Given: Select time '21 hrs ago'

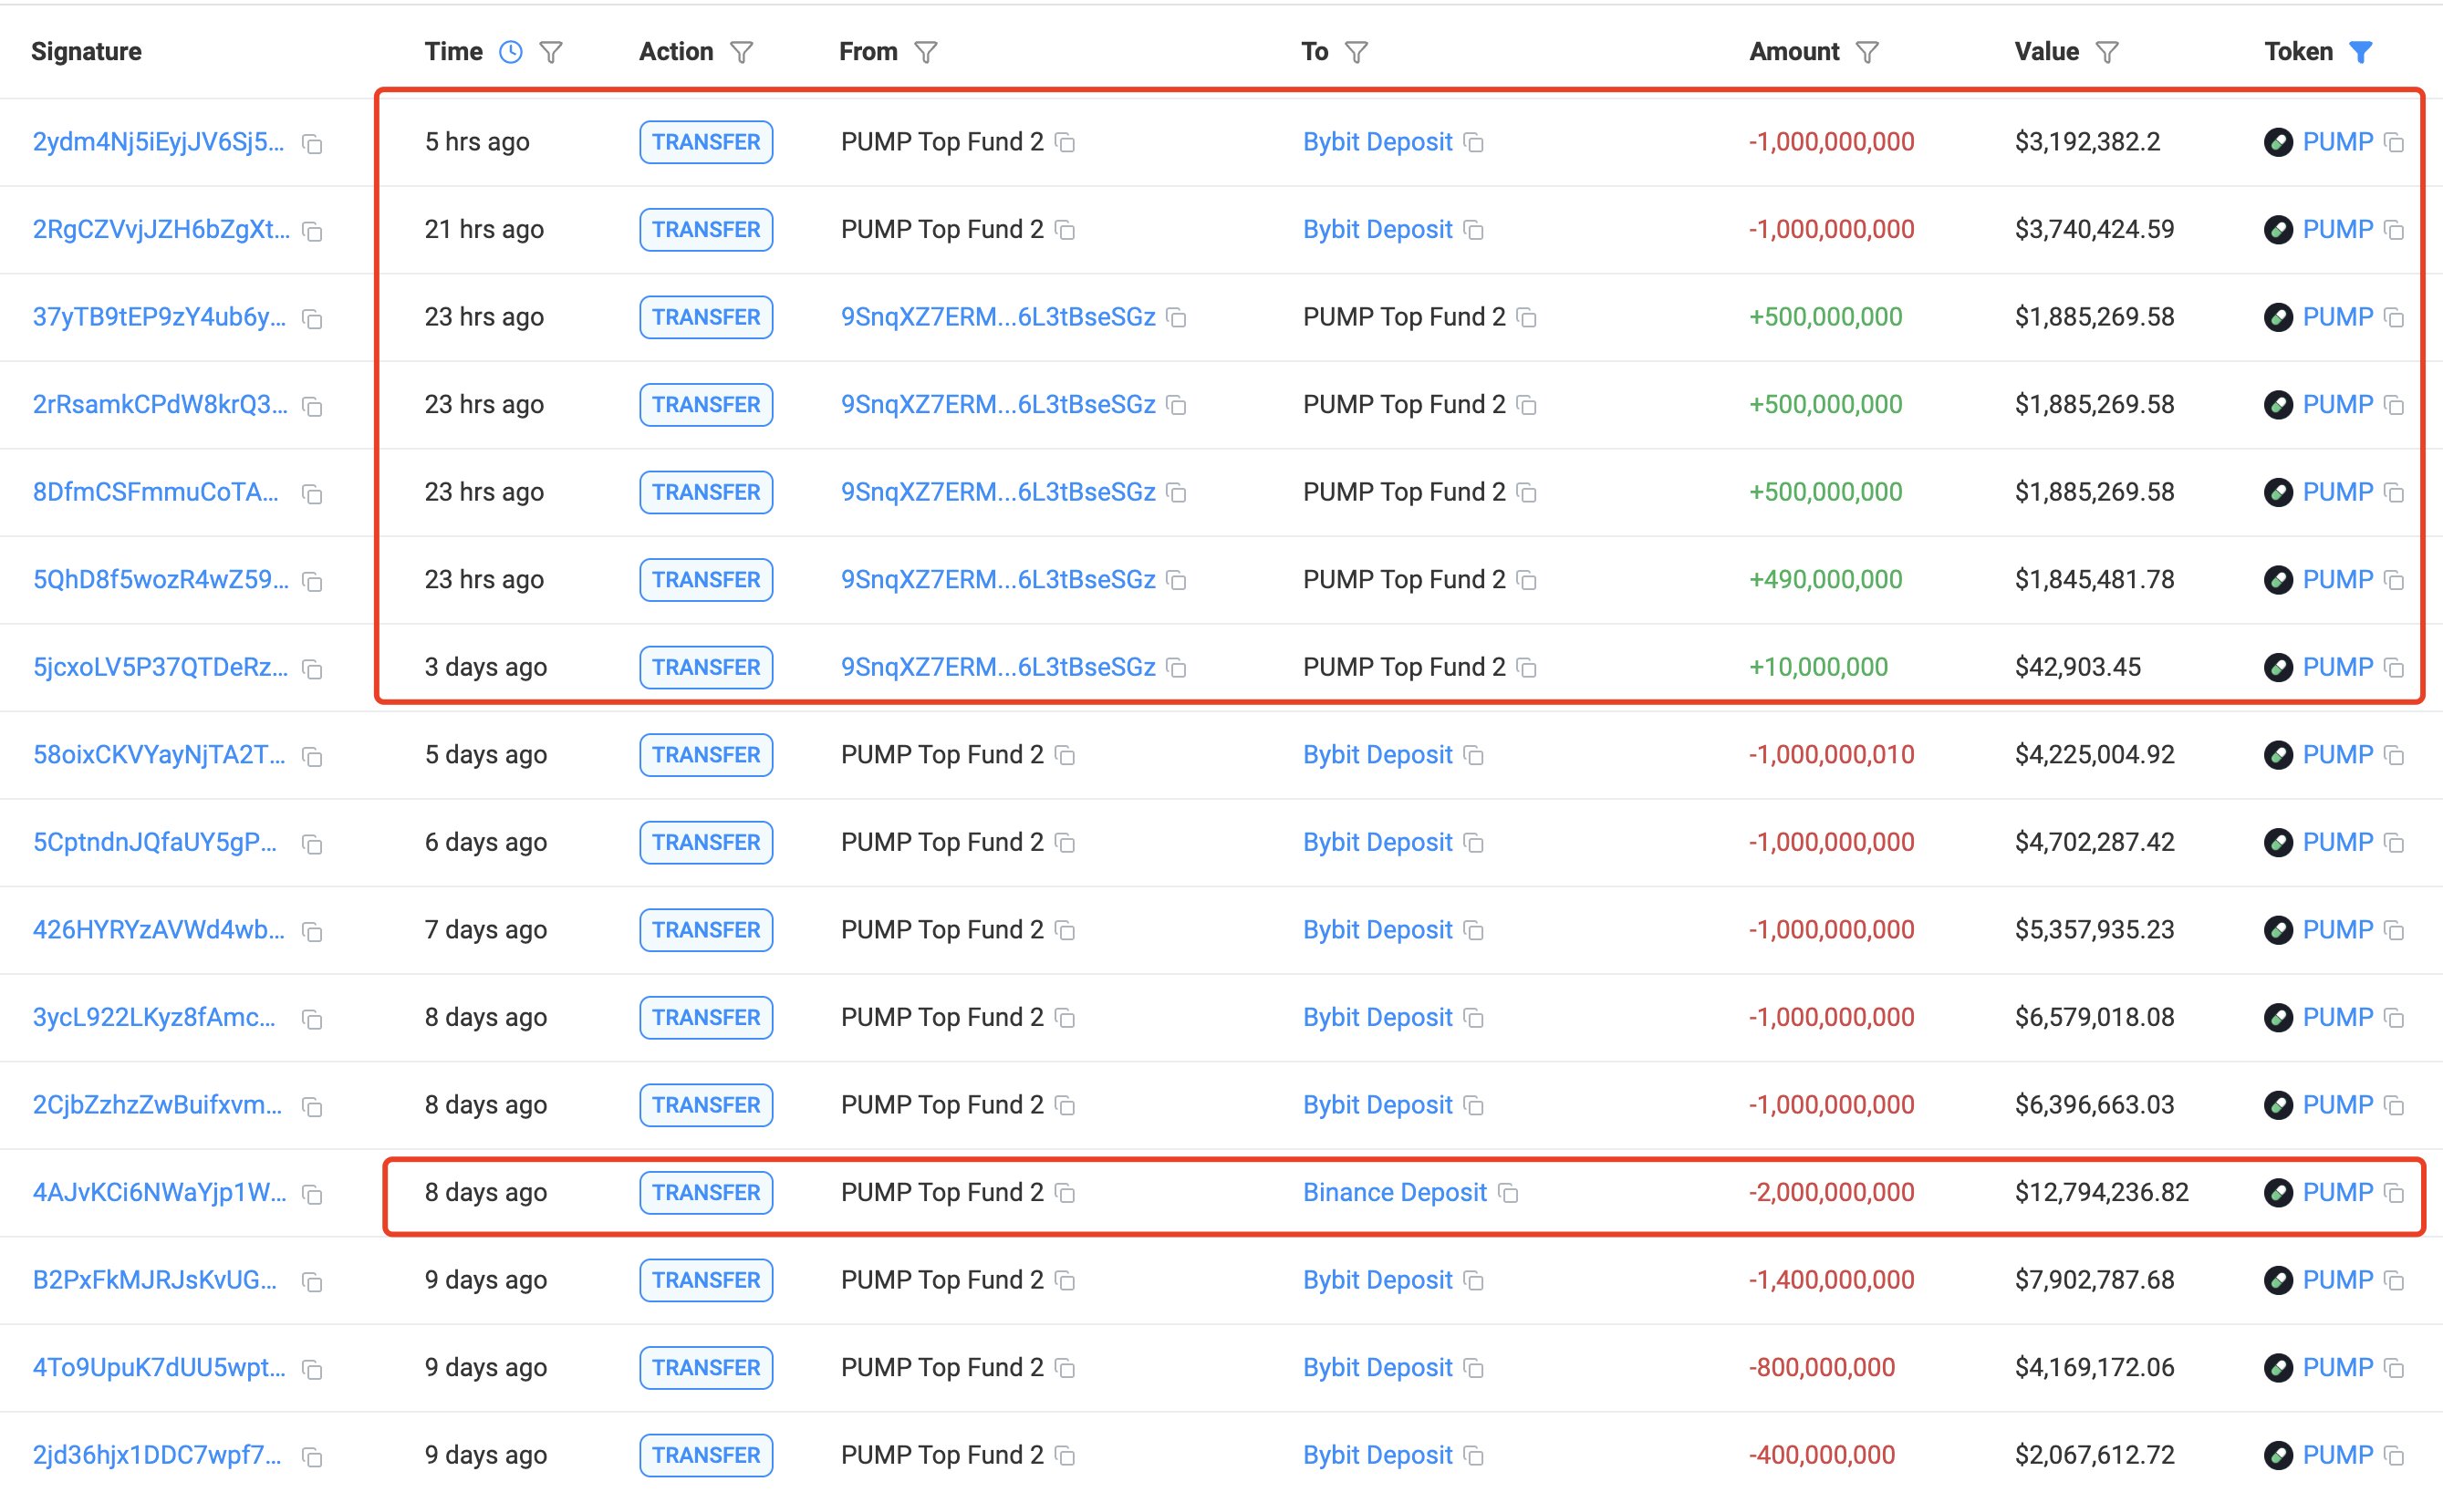Looking at the screenshot, I should (x=483, y=229).
